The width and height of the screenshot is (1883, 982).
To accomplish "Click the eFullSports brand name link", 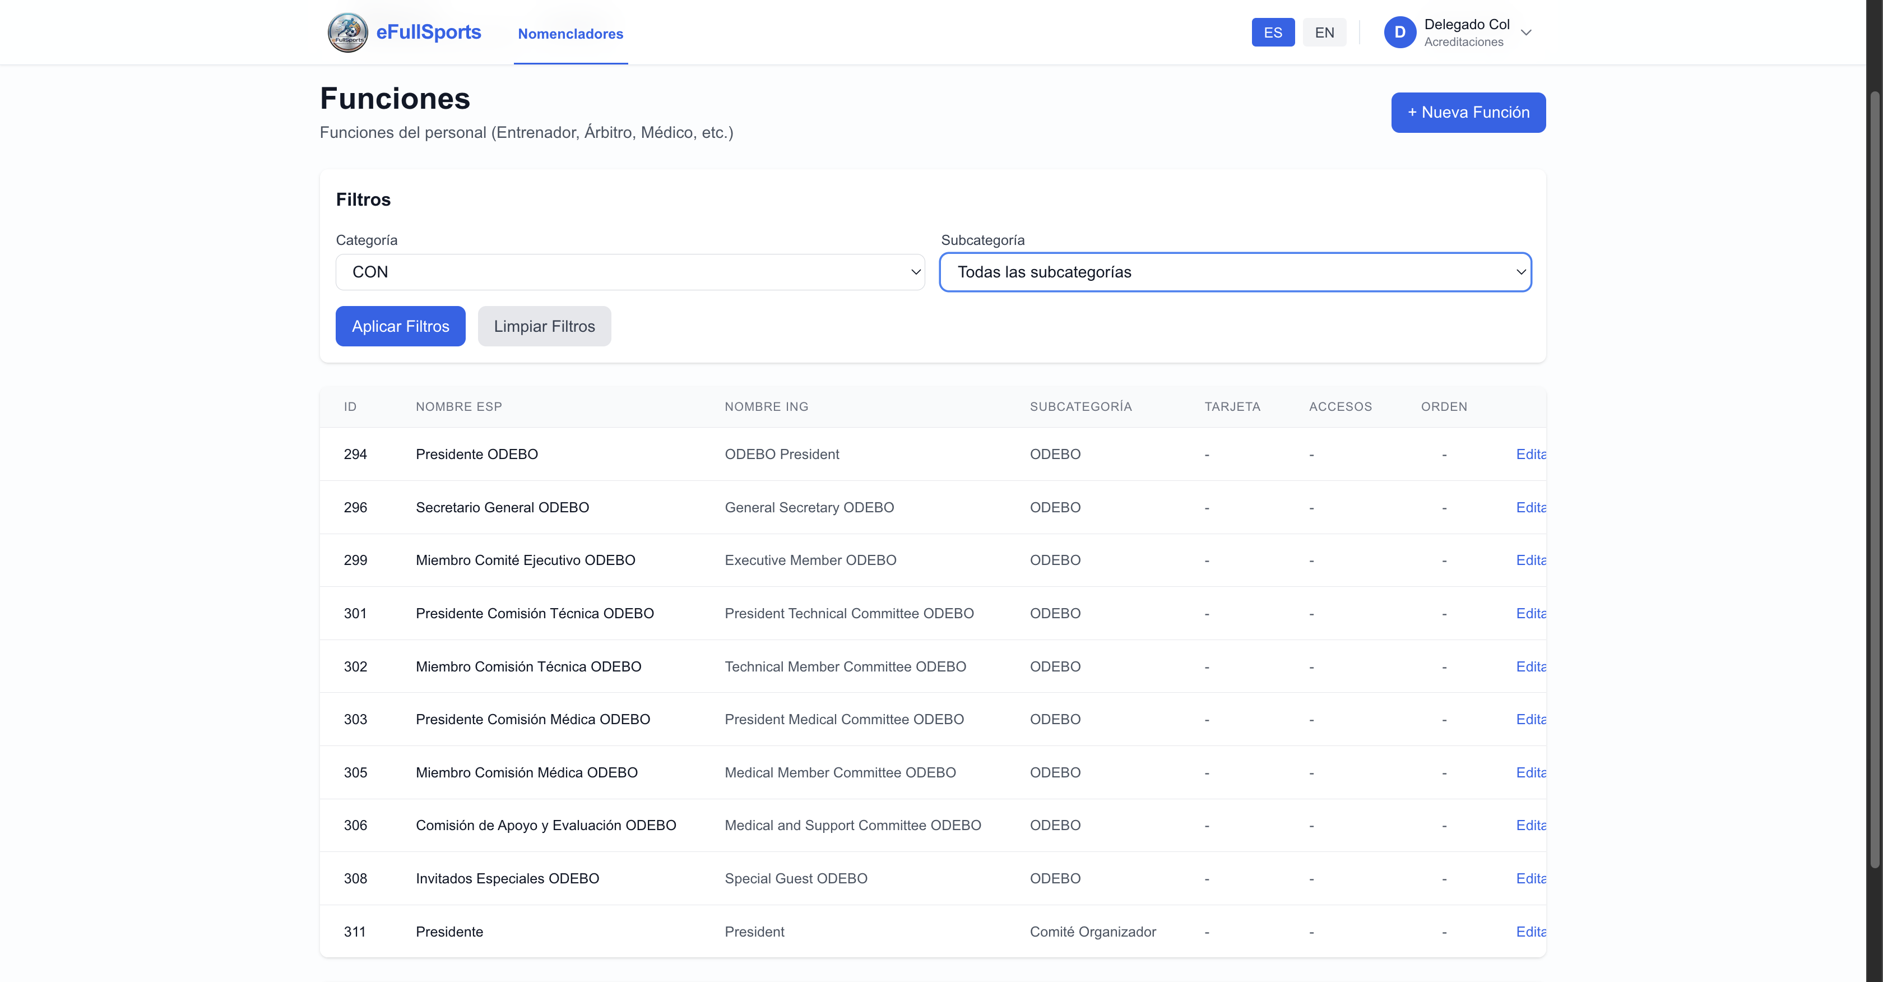I will point(428,32).
